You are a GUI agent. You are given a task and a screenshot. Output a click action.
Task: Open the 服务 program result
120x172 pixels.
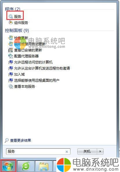[x=15, y=16]
